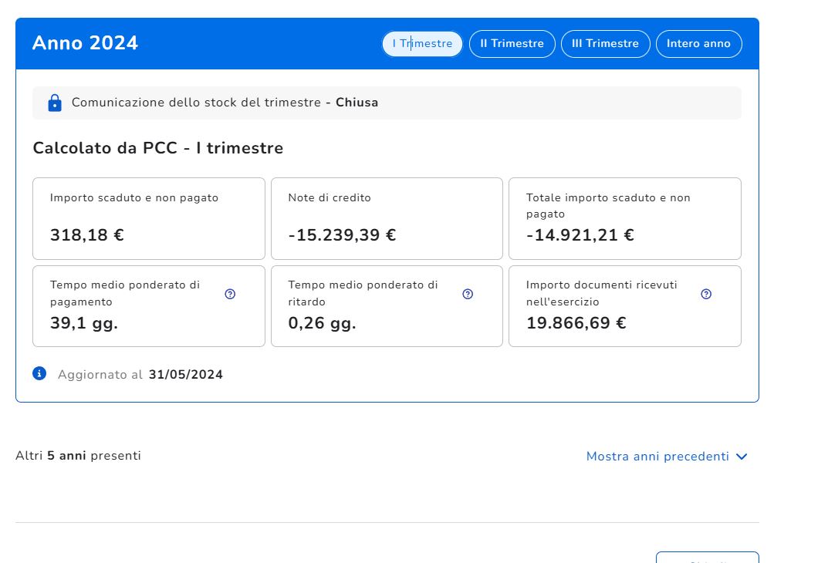Click the Note di credito card
This screenshot has height=563, width=828.
click(x=387, y=218)
